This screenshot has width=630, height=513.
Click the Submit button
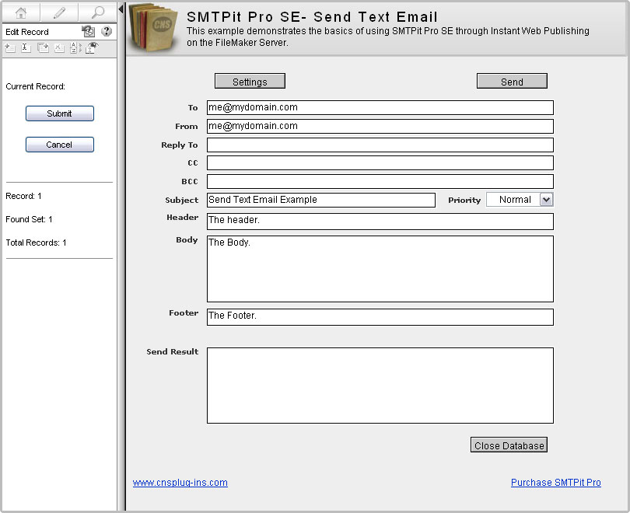click(x=59, y=113)
